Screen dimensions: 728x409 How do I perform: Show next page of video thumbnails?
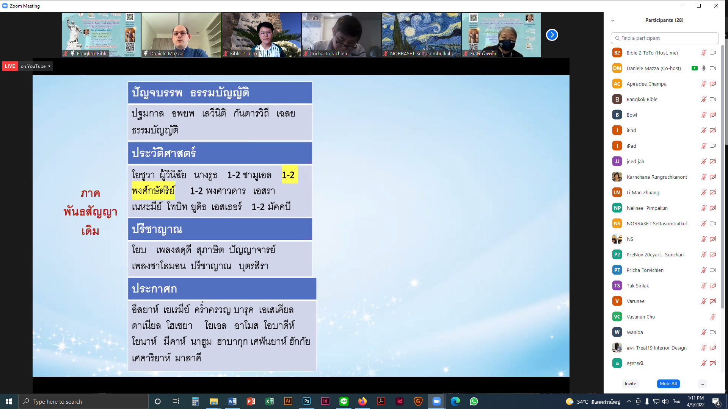pos(552,35)
